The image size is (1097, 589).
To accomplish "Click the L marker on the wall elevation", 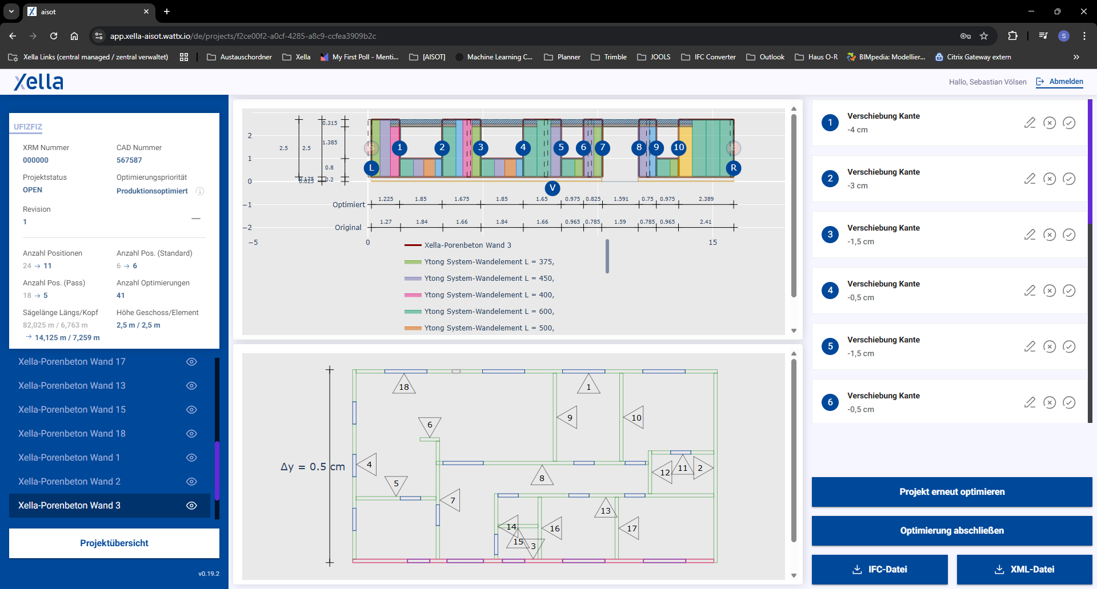I will (x=371, y=168).
